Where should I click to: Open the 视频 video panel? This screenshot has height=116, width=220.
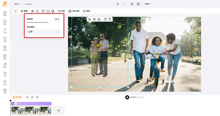coord(5,48)
